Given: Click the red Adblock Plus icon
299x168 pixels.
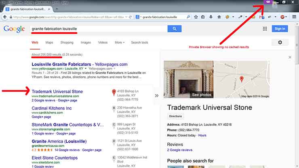Looking at the screenshot, I should click(282, 17).
